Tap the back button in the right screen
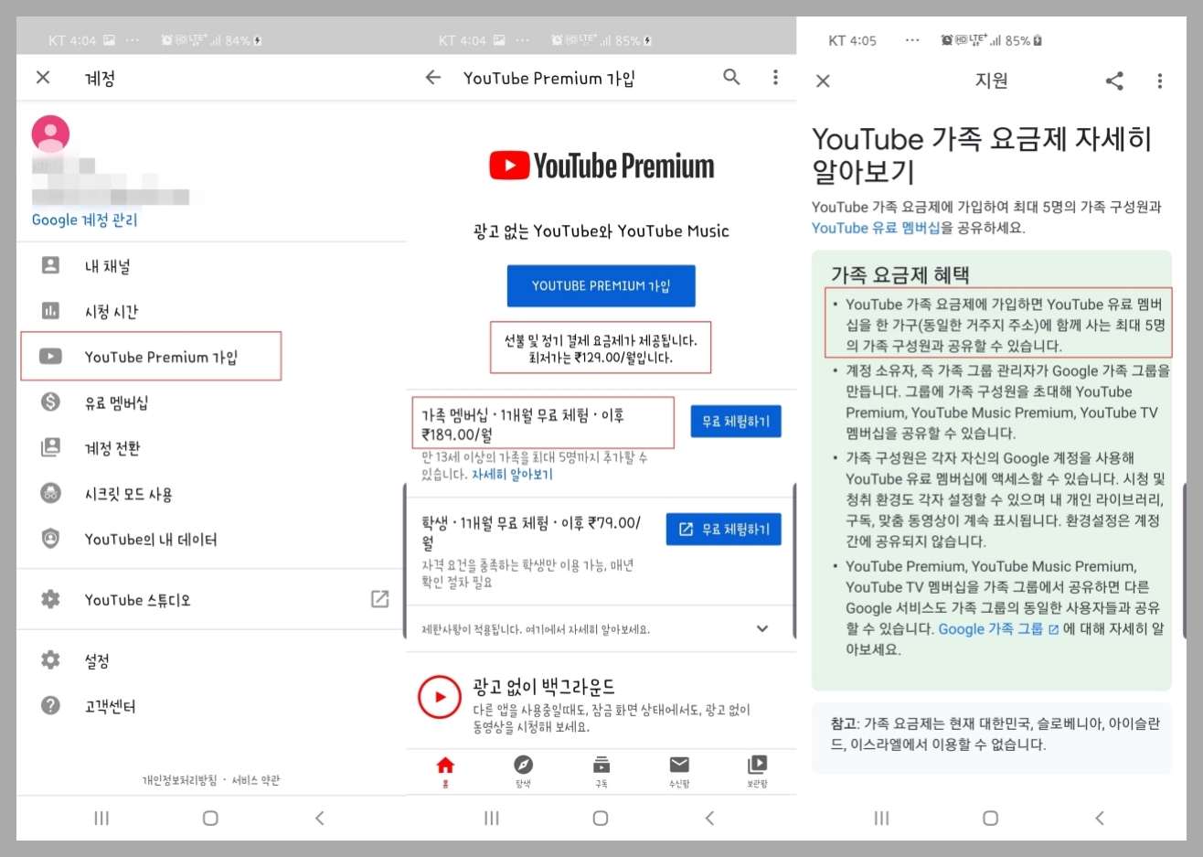This screenshot has width=1203, height=857. (1100, 818)
